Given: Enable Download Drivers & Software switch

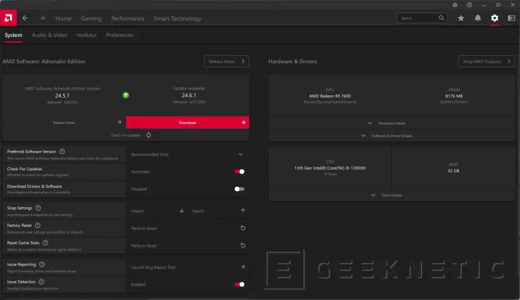Looking at the screenshot, I should pyautogui.click(x=240, y=189).
